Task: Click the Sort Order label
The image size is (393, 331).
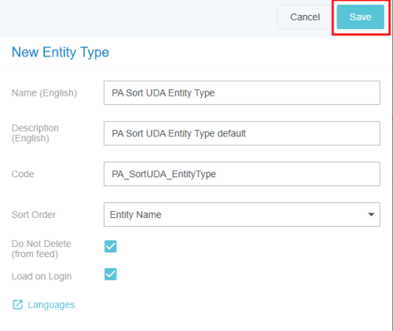Action: (x=34, y=215)
